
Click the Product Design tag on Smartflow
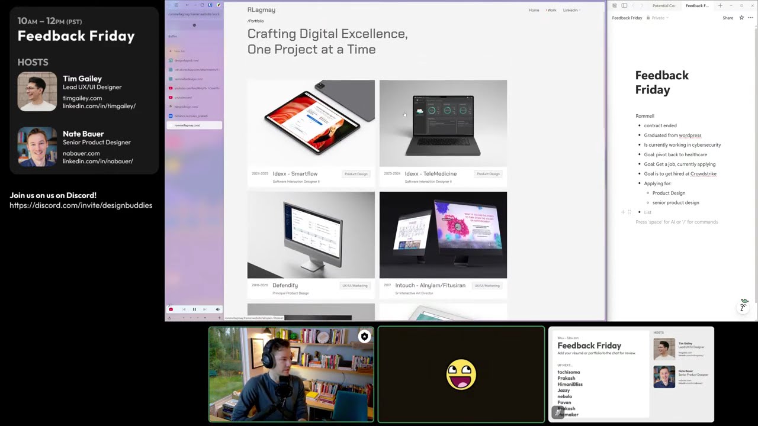pos(356,174)
